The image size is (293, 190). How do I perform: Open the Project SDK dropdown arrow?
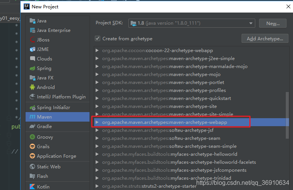pos(251,23)
